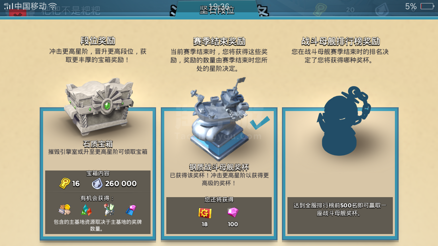The height and width of the screenshot is (246, 438).
Task: Tap the pink diamond icon above 100
Action: pyautogui.click(x=233, y=213)
